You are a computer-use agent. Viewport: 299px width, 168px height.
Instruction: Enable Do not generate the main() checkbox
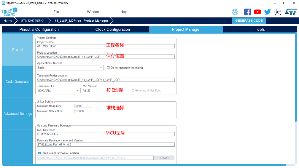click(108, 68)
